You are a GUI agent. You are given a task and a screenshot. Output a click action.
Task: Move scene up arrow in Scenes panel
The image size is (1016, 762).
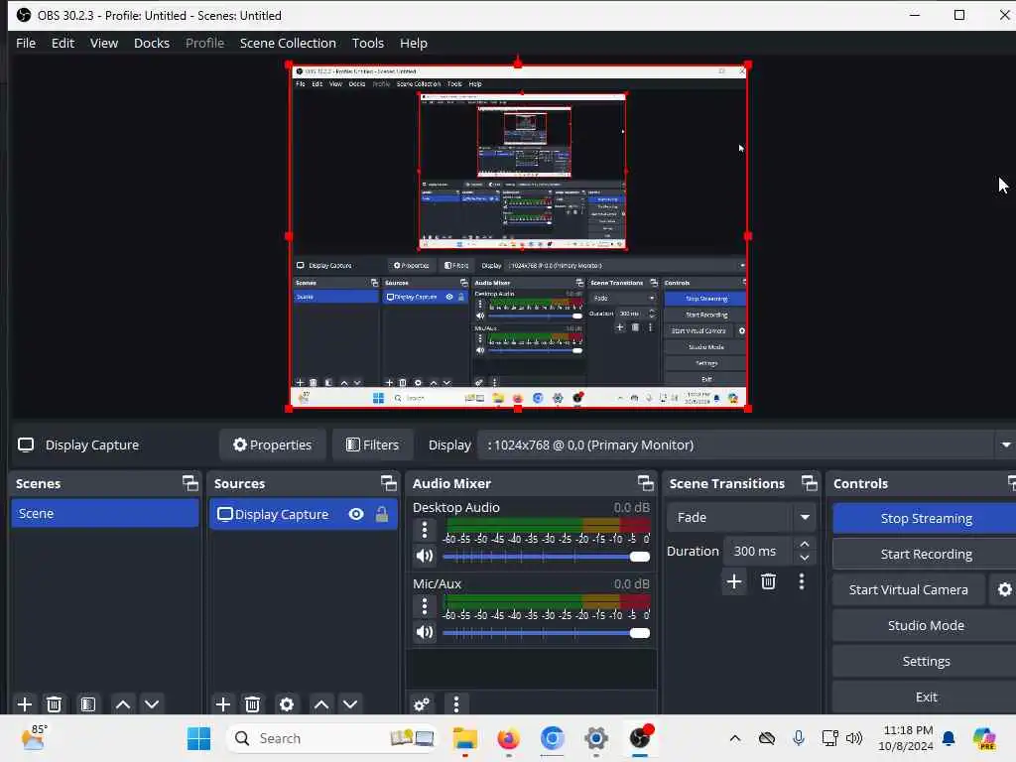[x=122, y=704]
